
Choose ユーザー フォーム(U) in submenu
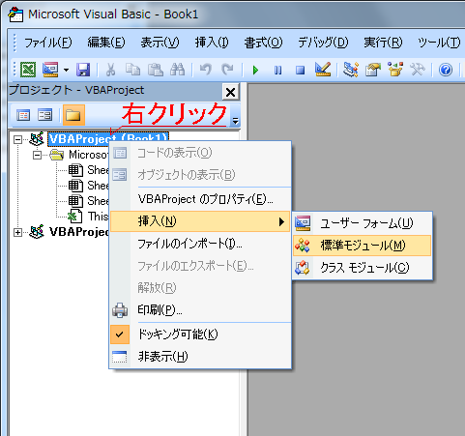coord(363,223)
